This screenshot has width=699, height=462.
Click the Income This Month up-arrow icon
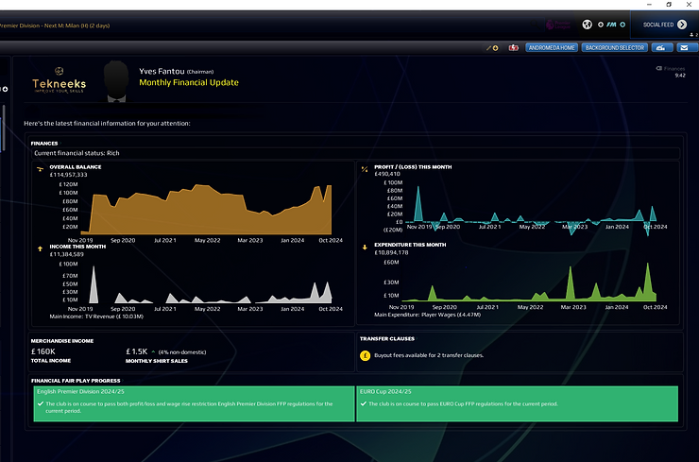40,248
